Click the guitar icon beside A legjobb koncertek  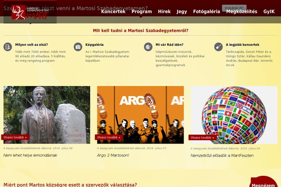click(218, 47)
